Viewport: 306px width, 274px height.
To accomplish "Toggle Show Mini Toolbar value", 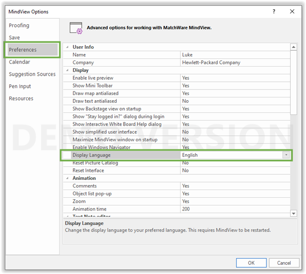I will coord(235,86).
